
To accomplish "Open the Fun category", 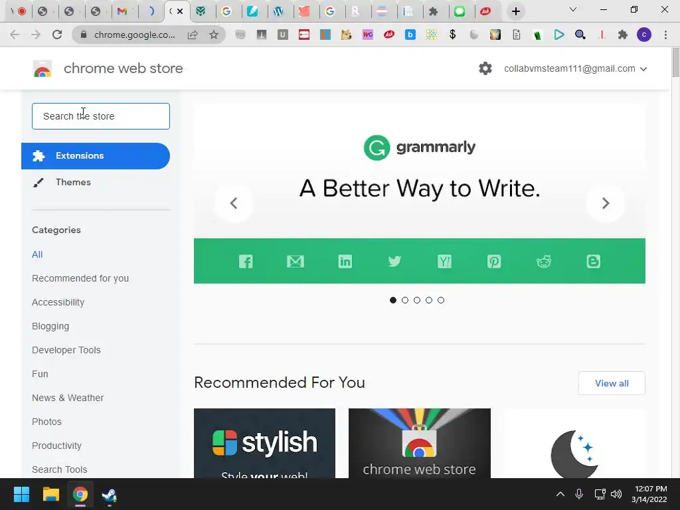I will tap(40, 374).
